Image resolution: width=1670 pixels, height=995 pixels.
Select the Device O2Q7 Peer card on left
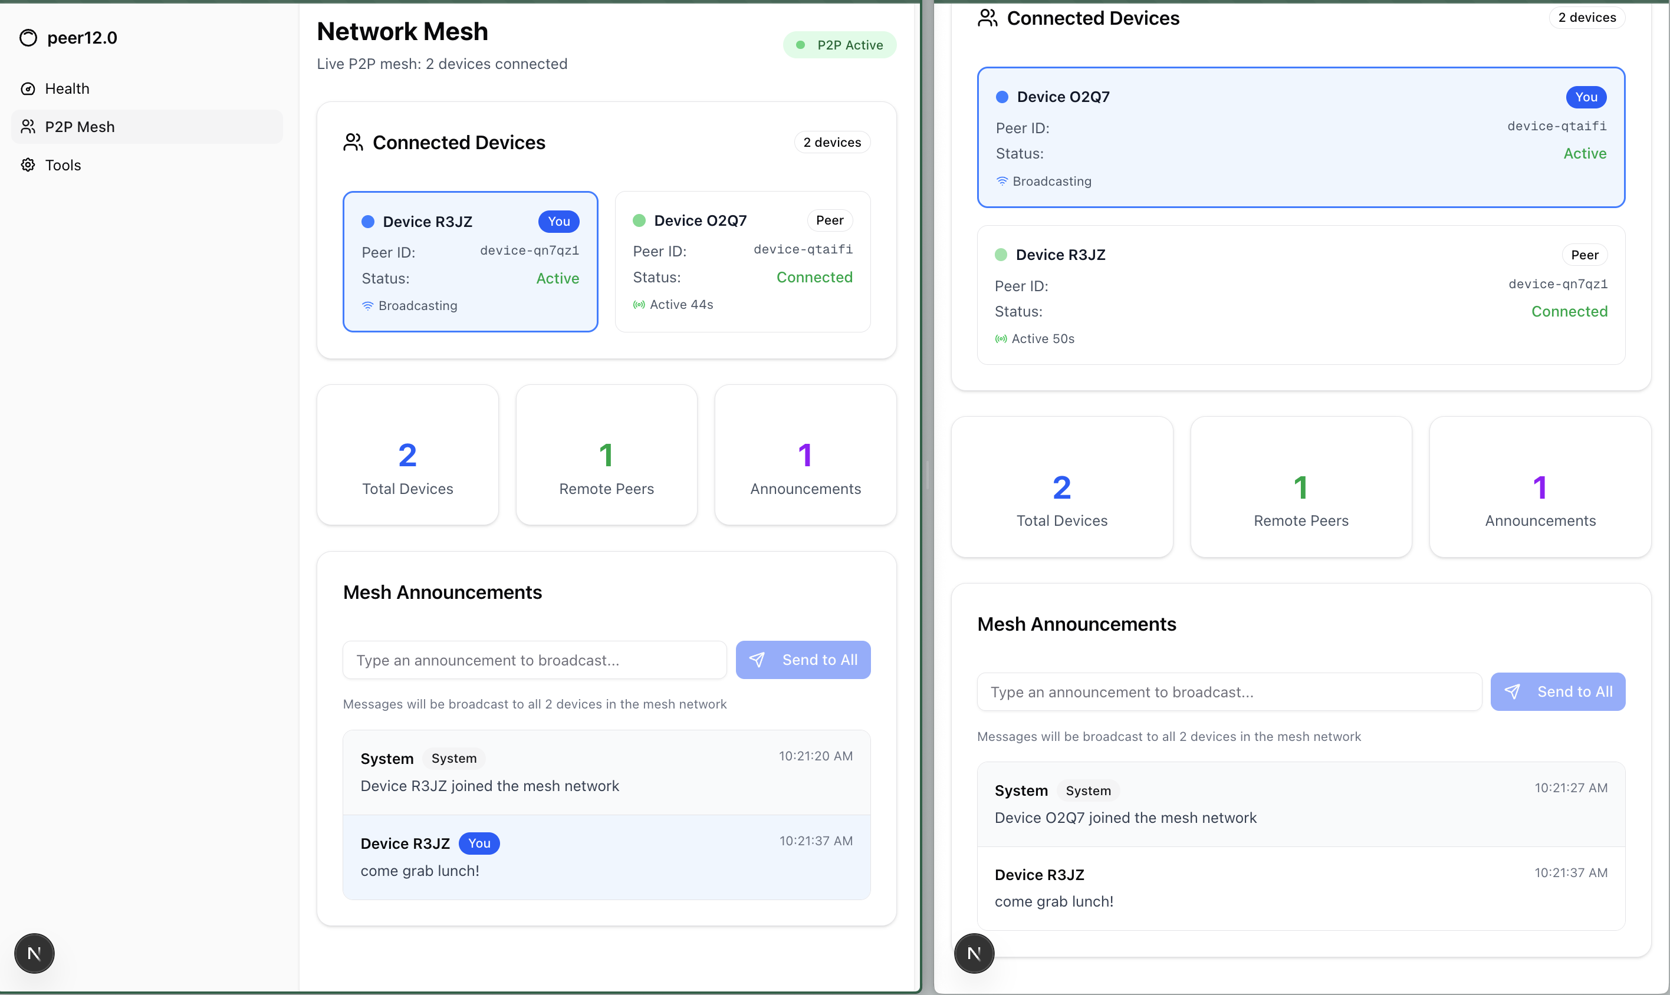coord(742,262)
